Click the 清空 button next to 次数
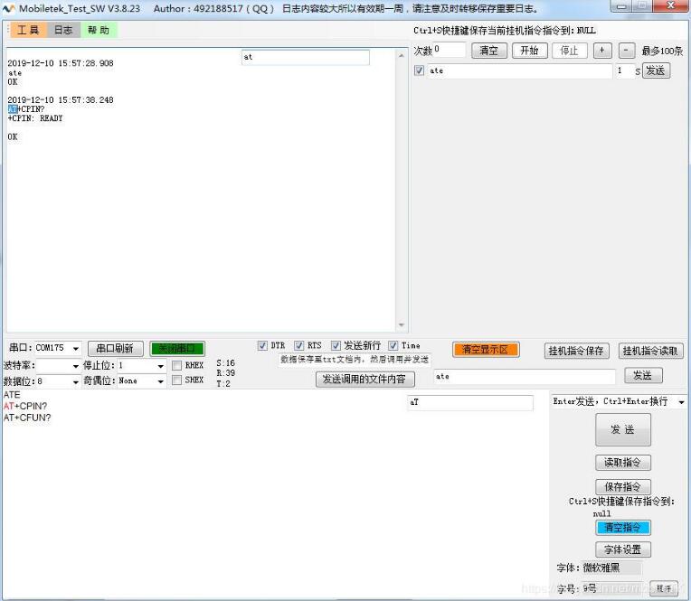Image resolution: width=691 pixels, height=601 pixels. pyautogui.click(x=489, y=51)
